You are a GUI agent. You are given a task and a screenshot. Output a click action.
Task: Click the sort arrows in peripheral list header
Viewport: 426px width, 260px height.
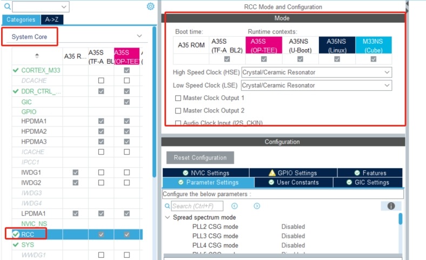(x=37, y=56)
